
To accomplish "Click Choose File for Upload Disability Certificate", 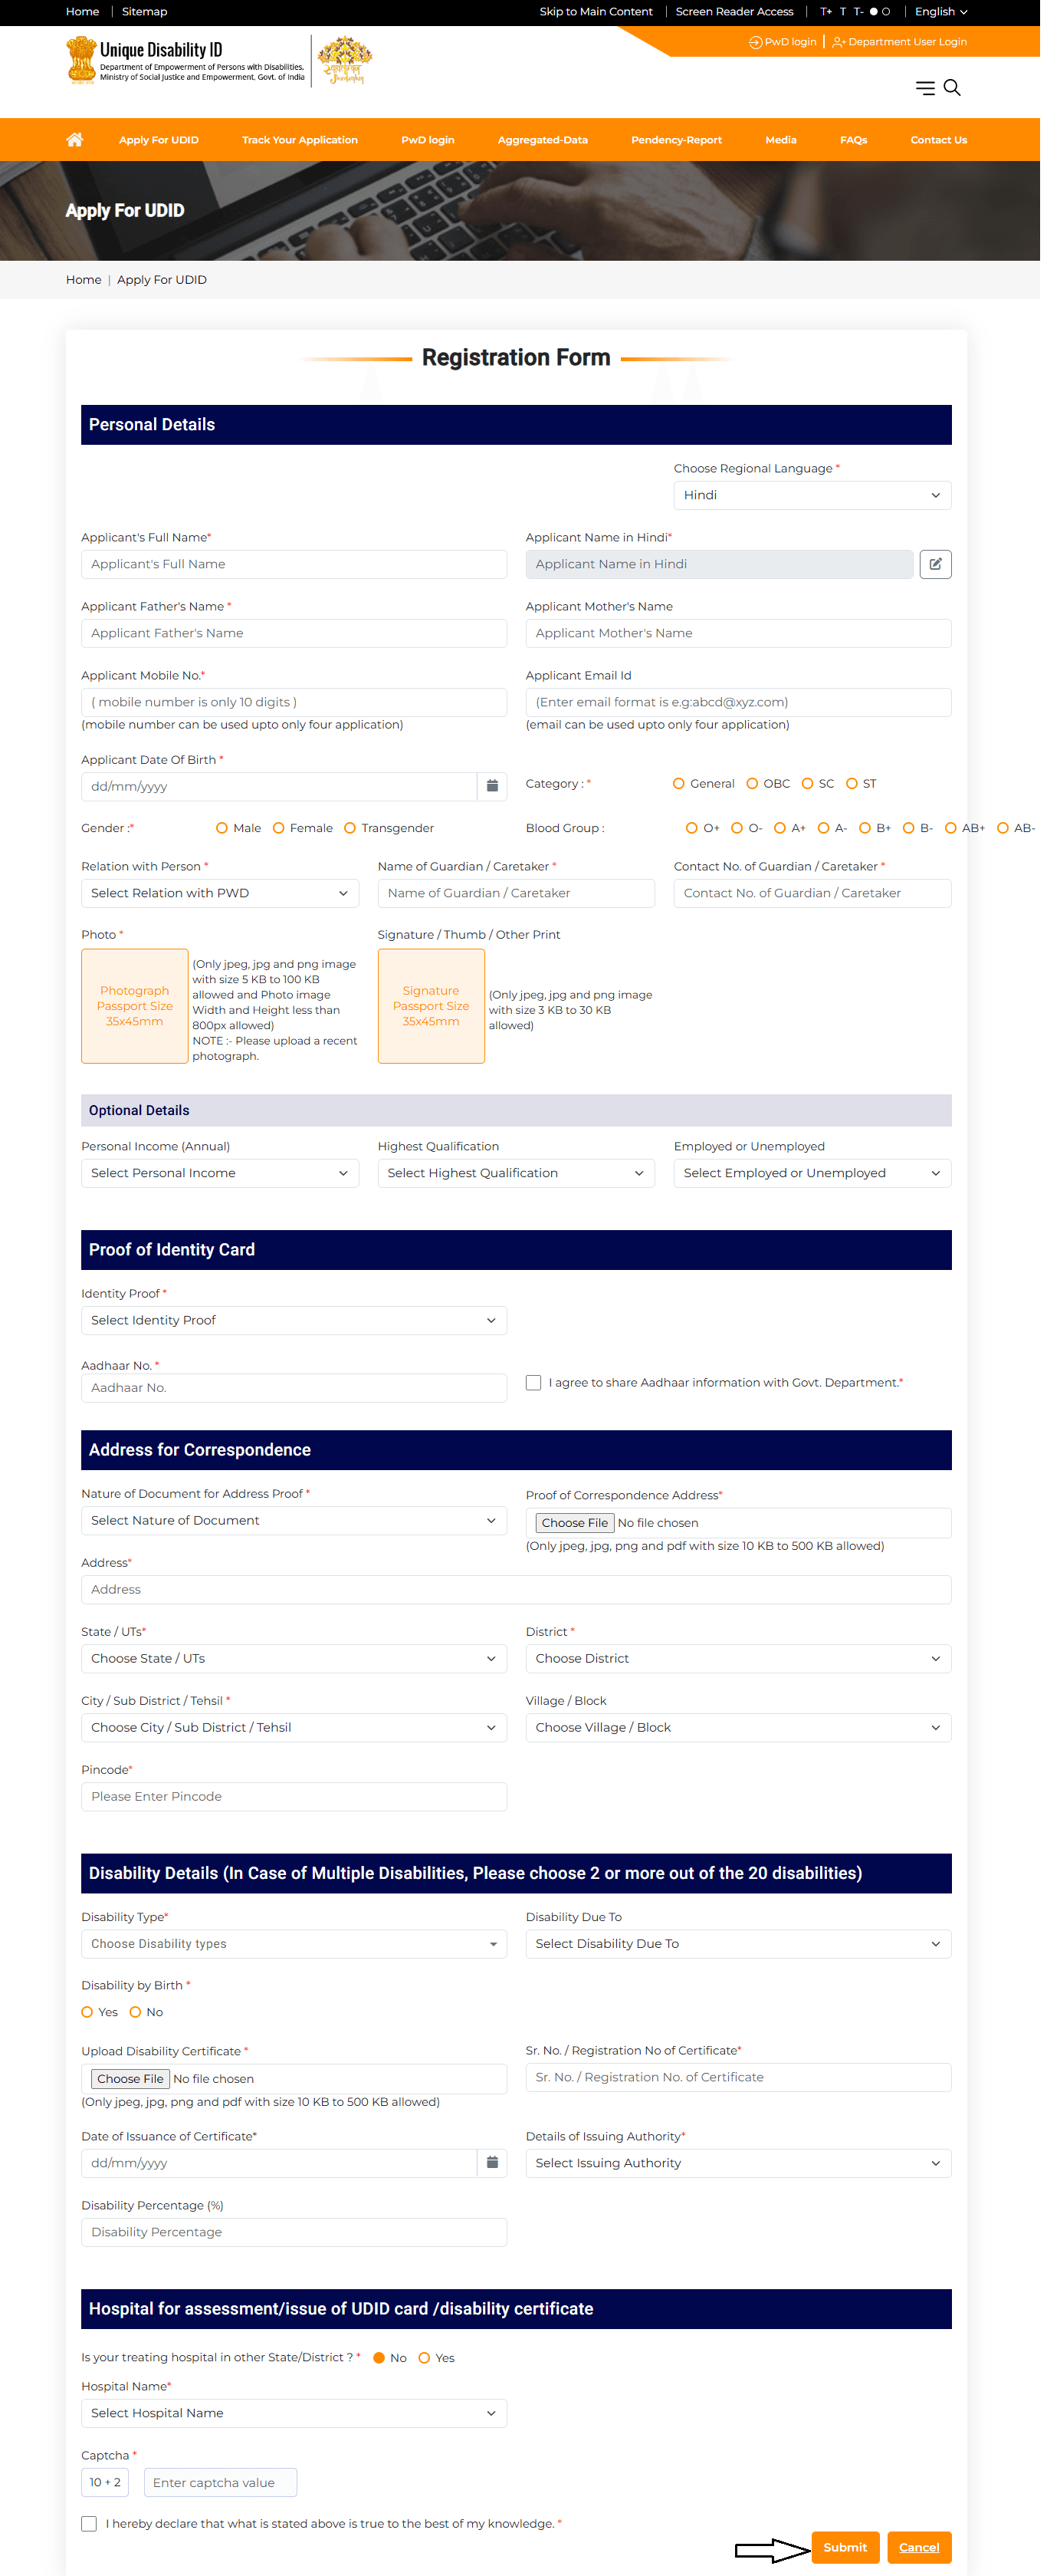I will coord(130,2078).
